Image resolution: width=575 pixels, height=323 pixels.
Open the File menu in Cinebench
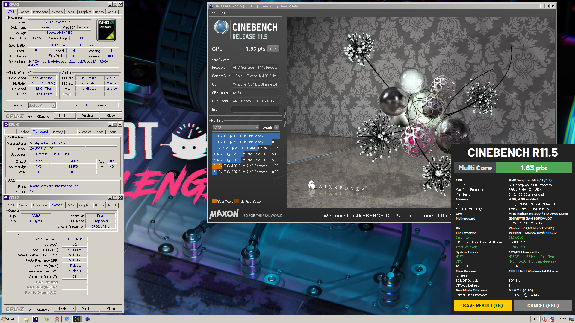213,12
